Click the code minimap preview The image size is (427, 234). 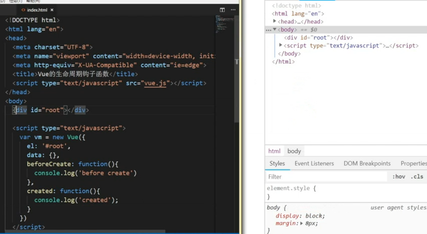coord(224,24)
